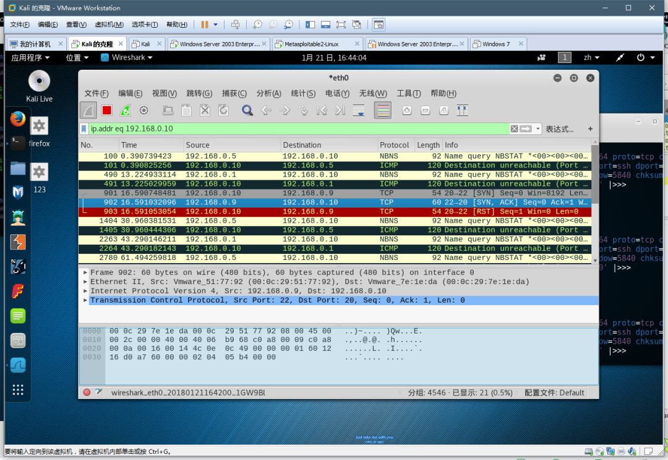Select packet No. 100 NBNS row
This screenshot has height=460, width=668.
(335, 156)
